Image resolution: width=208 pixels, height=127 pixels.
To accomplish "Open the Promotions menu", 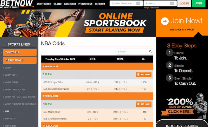I will pyautogui.click(x=85, y=4).
